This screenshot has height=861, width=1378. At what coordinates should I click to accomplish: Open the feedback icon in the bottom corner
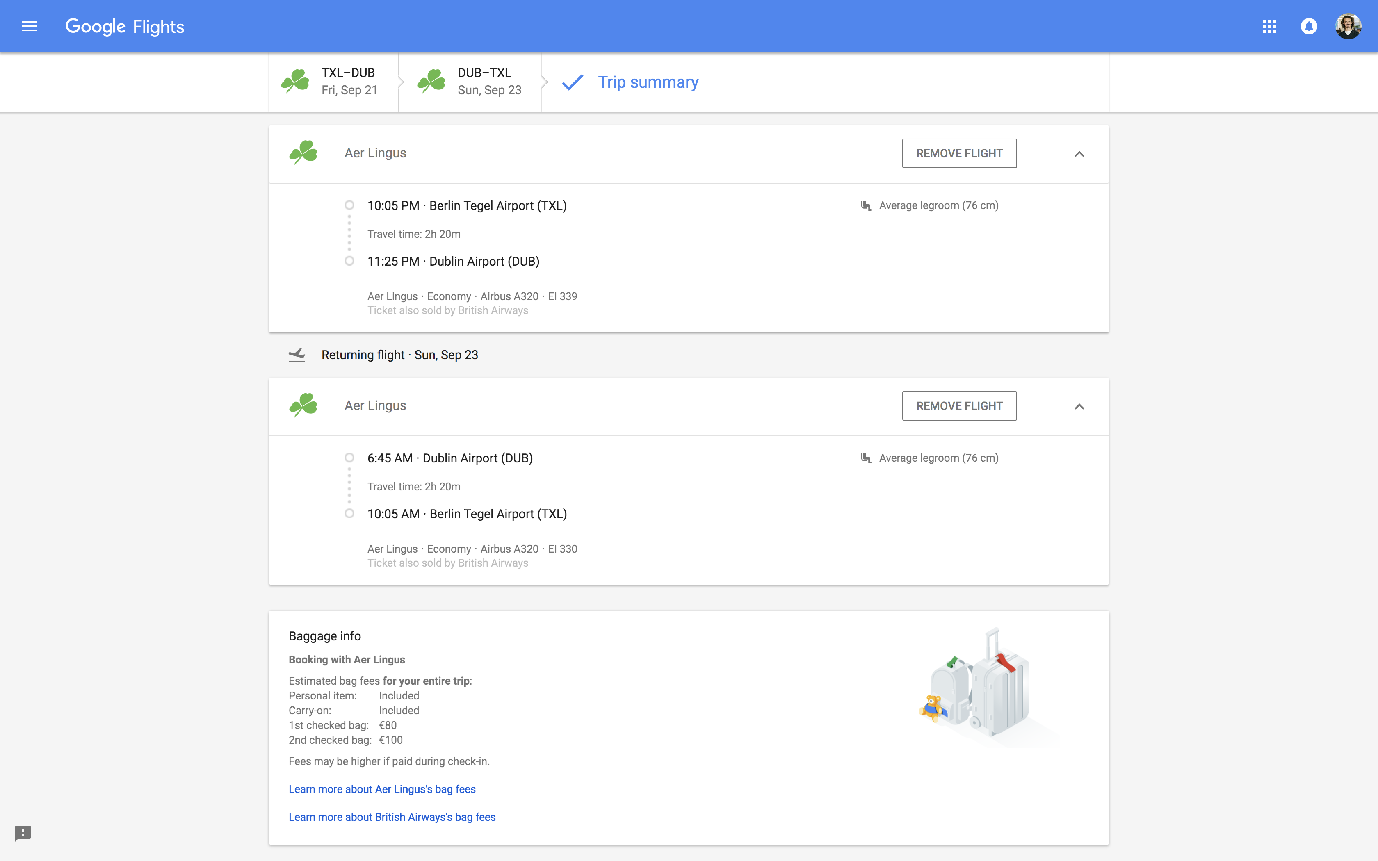pos(23,833)
